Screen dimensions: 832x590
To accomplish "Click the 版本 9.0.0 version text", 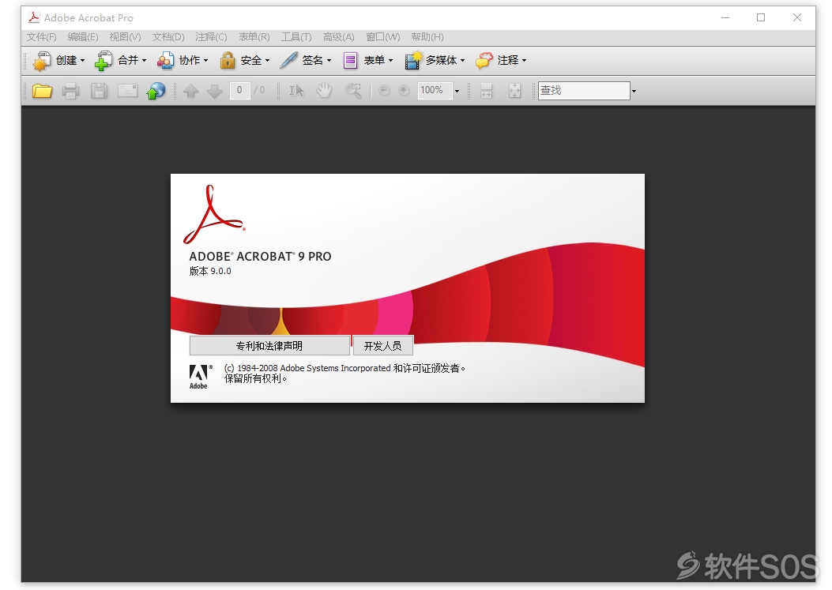I will coord(210,271).
